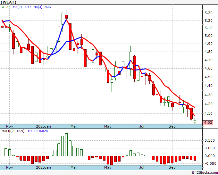Click May on the price chart date axis
The height and width of the screenshot is (175, 218).
click(x=108, y=126)
